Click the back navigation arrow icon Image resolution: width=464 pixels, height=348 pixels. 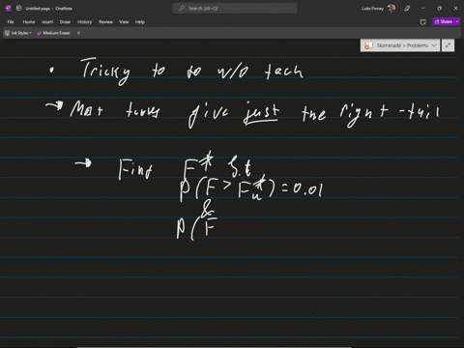(19, 9)
